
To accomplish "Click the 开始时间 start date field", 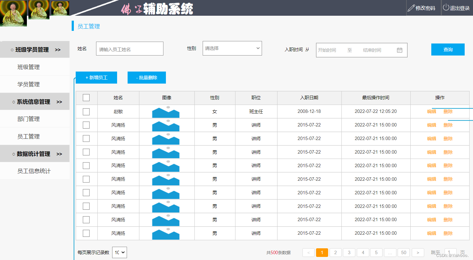I will 327,50.
